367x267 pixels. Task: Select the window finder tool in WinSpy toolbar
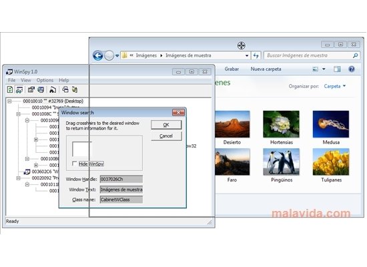19,89
